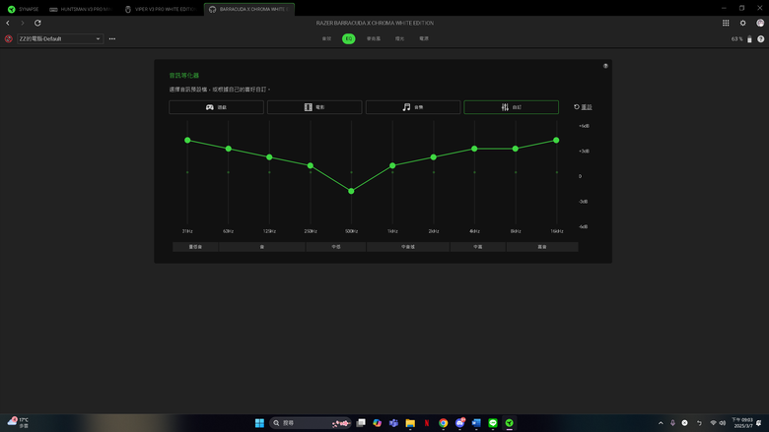Open the EQ panel help icon

[x=605, y=66]
